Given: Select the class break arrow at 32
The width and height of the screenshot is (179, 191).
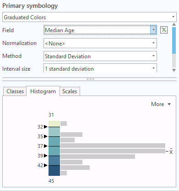Looking at the screenshot, I should (46, 127).
